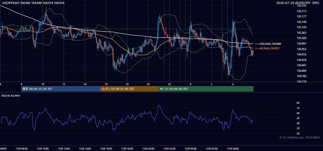Click price axis value 105.028
This screenshot has width=323, height=151.
pos(302,38)
